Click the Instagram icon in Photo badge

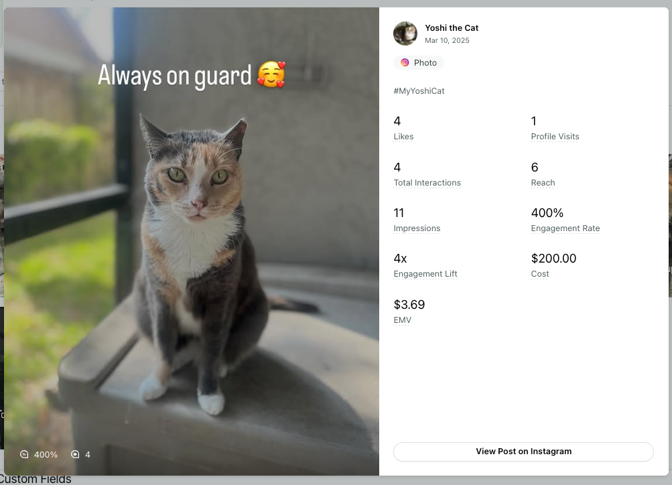405,62
